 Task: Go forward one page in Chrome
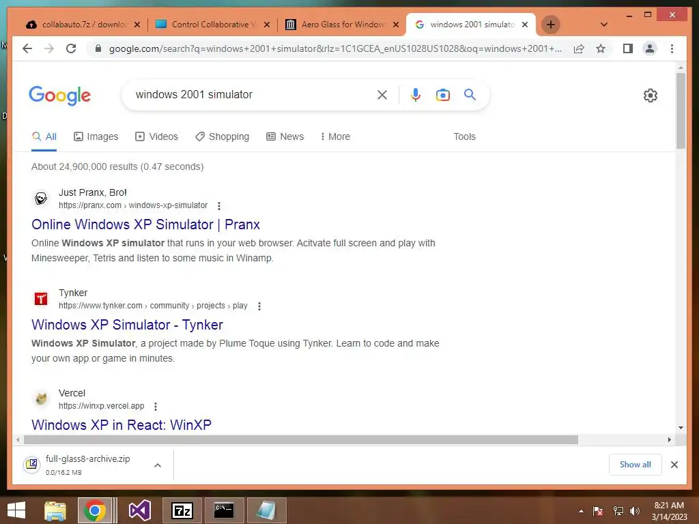click(49, 48)
